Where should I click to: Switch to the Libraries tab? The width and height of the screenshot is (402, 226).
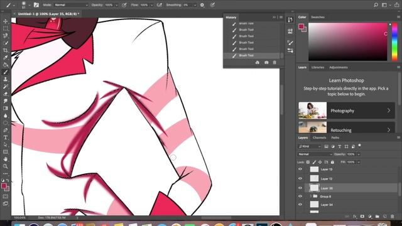point(318,67)
